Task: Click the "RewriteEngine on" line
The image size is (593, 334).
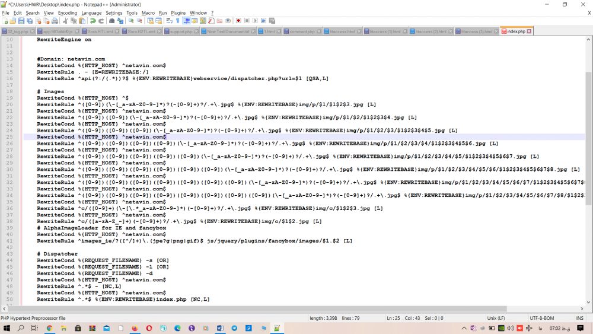Action: 64,39
